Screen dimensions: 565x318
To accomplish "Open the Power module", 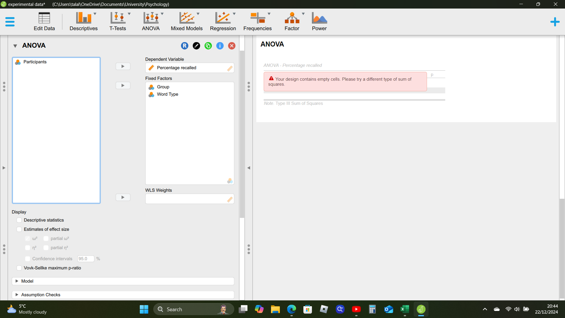I will coord(319,21).
